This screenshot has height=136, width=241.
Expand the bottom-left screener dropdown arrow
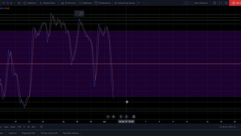coord(5,133)
